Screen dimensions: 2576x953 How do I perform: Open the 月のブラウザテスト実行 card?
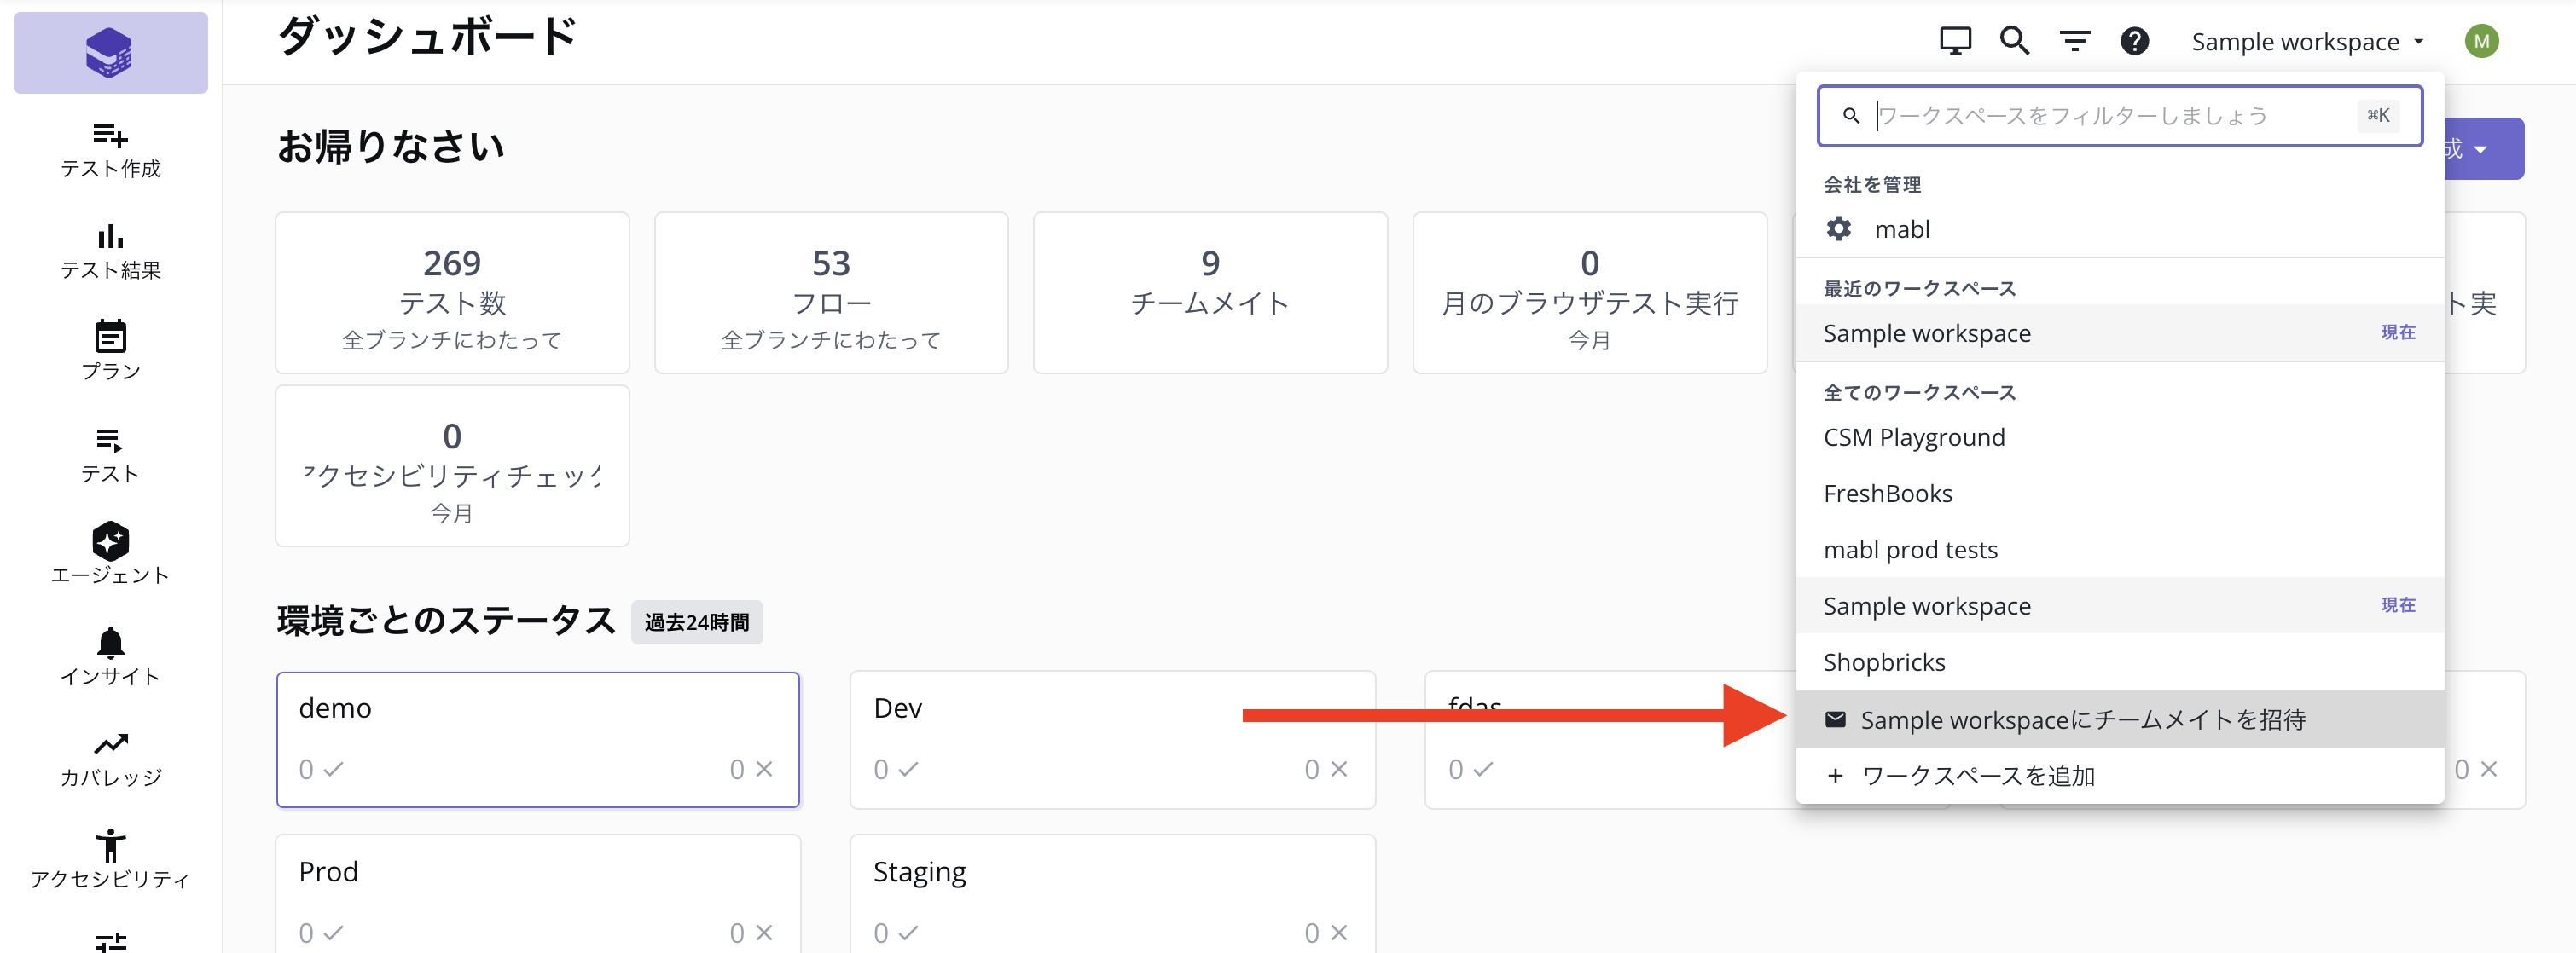(x=1589, y=292)
